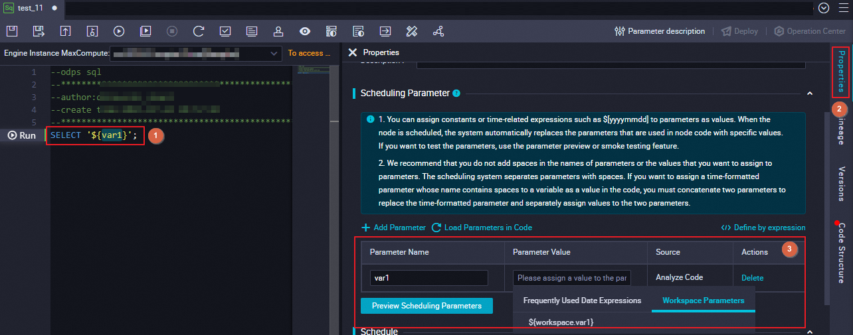Click the lineage graph toolbar icon
Viewport: 853px width, 335px height.
pos(438,31)
